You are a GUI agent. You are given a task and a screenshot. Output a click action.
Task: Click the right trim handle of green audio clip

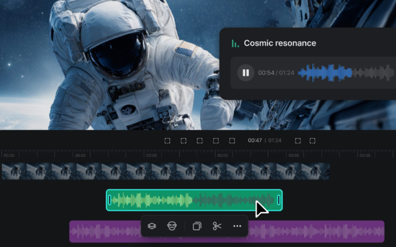pyautogui.click(x=278, y=200)
